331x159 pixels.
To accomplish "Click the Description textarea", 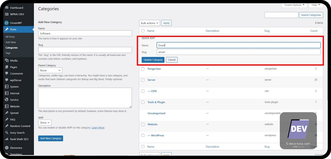I will coord(85,98).
